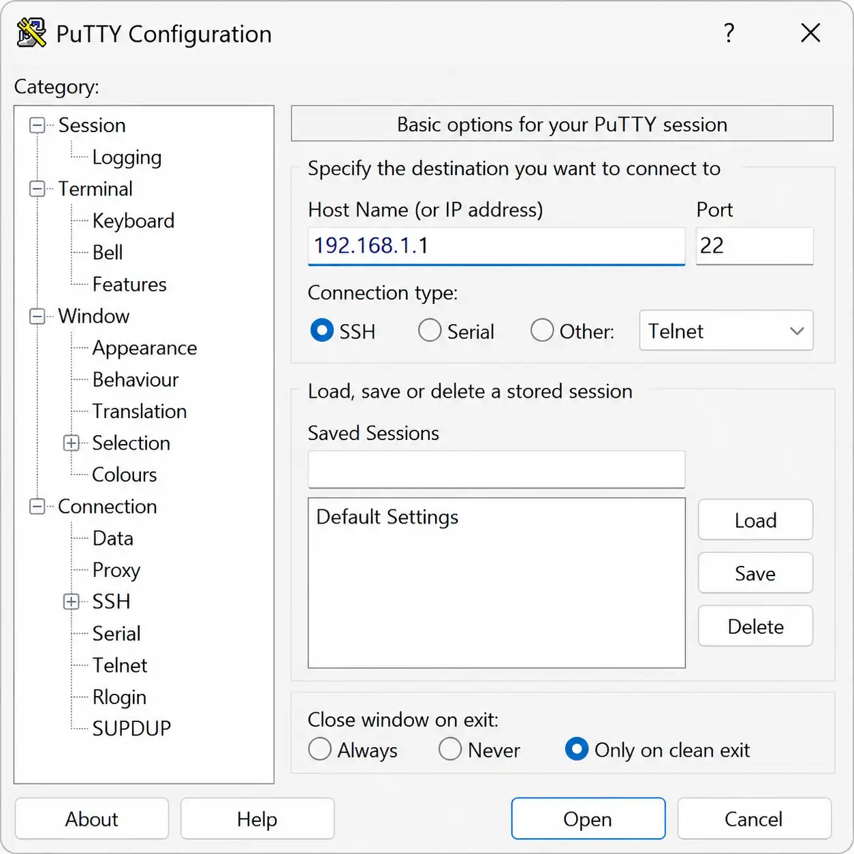This screenshot has height=854, width=854.
Task: Click the Cancel button
Action: (754, 819)
